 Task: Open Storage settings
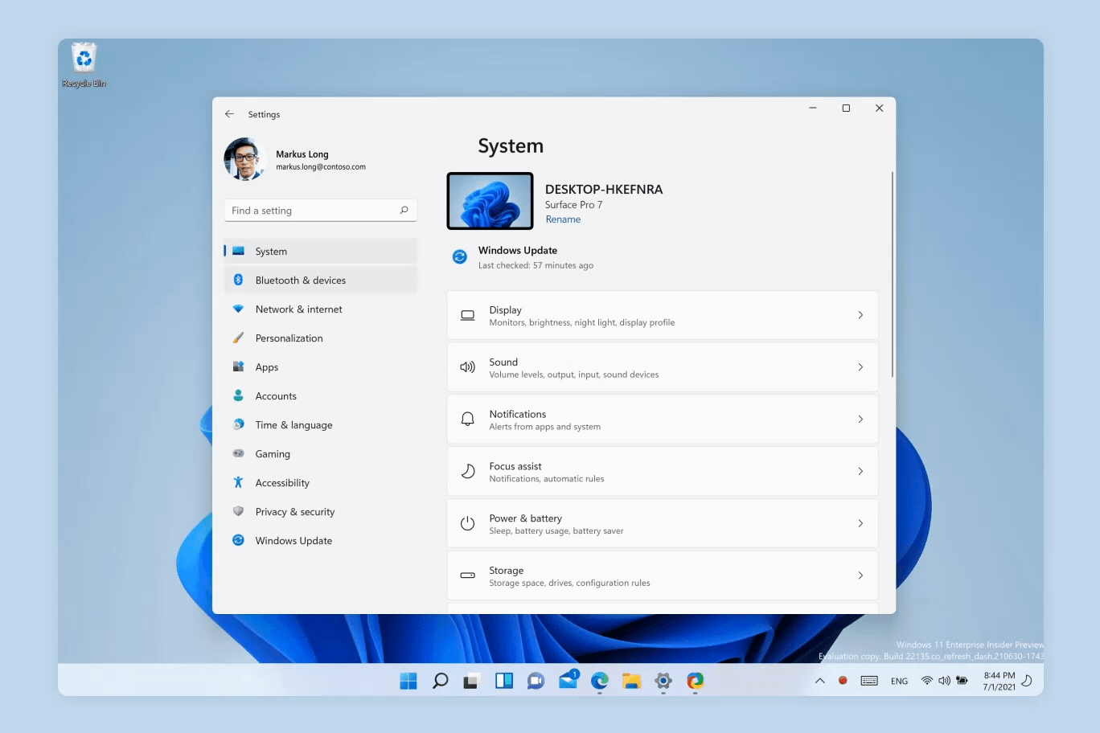pos(661,575)
